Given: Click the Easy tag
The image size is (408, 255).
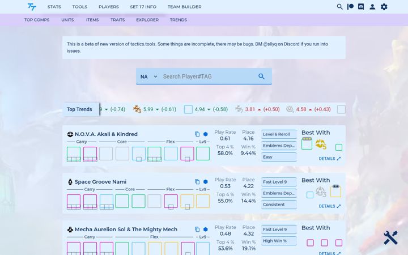Looking at the screenshot, I should point(279,157).
